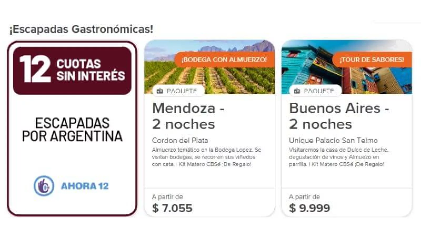Screen dimensions: 421x237
Task: Click the ¡Escapadas Gastronómicas! section heading
Action: [x=81, y=29]
